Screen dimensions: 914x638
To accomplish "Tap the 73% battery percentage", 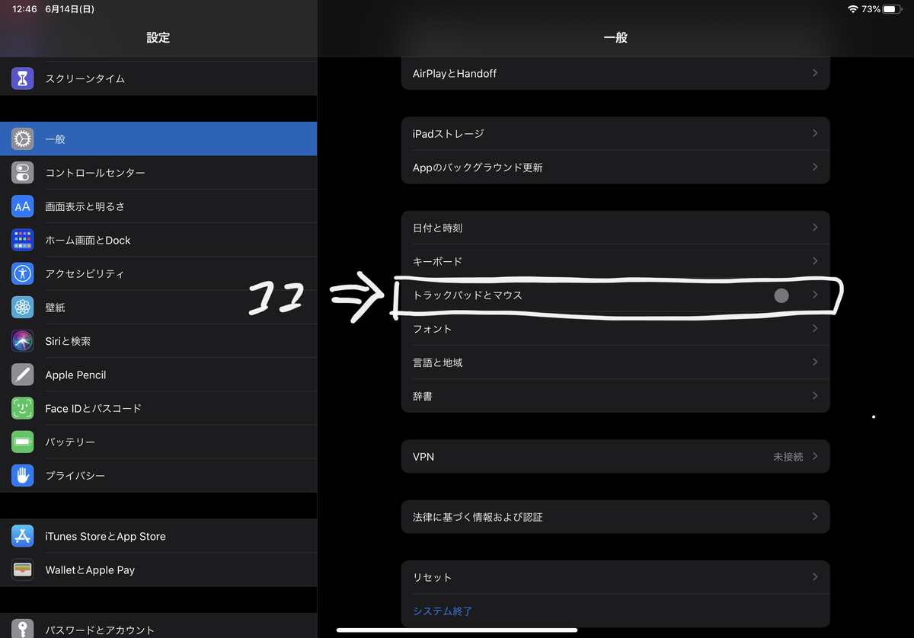I will tap(871, 9).
